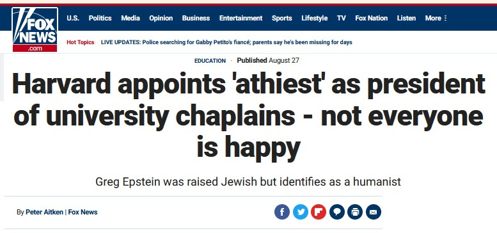The image size is (497, 233).
Task: Share article via Flipboard icon
Action: tap(319, 212)
